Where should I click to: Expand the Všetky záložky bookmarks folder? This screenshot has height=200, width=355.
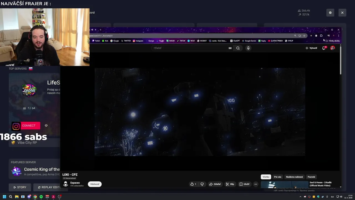333,41
